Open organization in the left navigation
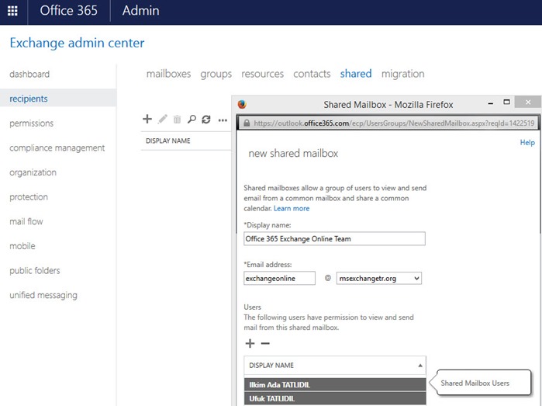The width and height of the screenshot is (542, 406). 33,172
